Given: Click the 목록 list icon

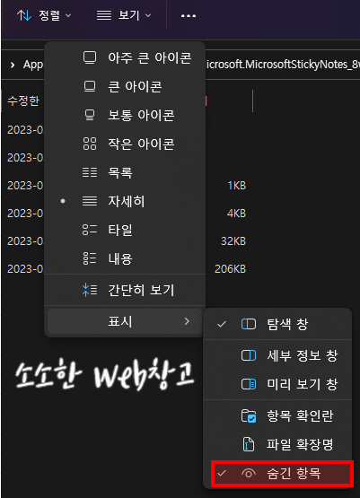Looking at the screenshot, I should (90, 172).
